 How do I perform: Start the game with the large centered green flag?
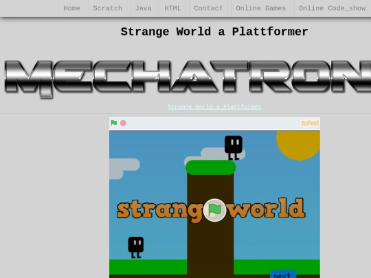point(214,210)
